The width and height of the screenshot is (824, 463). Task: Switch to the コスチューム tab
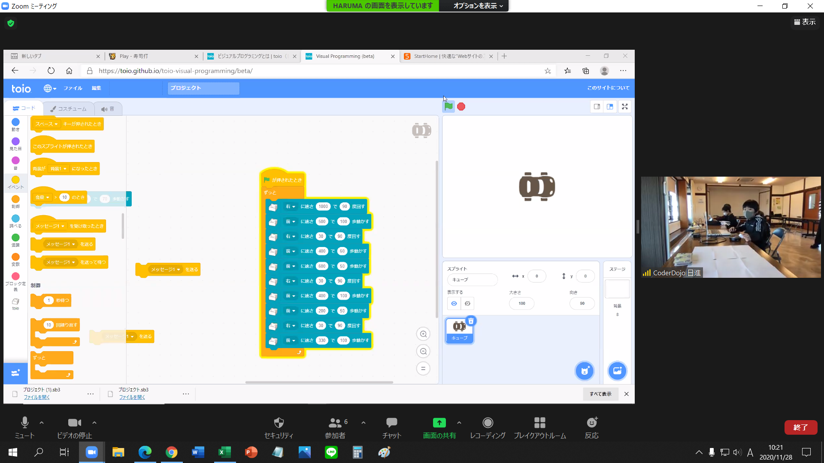click(x=68, y=109)
